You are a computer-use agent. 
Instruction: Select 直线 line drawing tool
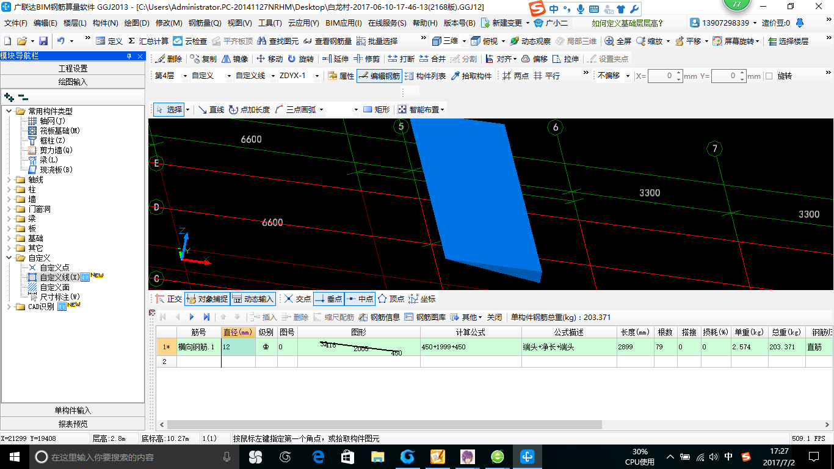[211, 109]
